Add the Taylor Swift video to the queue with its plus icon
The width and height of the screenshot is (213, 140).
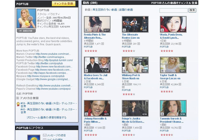click(162, 71)
